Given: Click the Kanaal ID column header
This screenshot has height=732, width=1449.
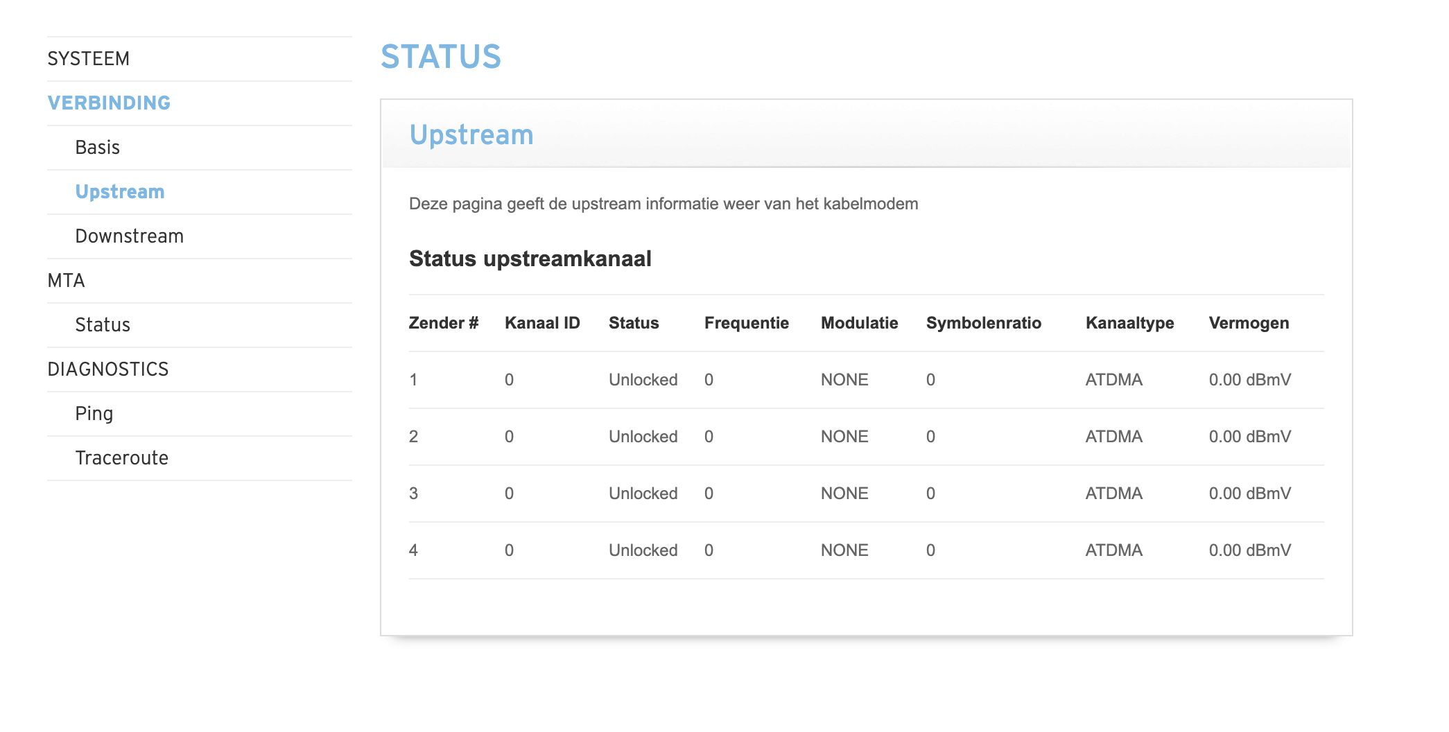Looking at the screenshot, I should point(542,323).
